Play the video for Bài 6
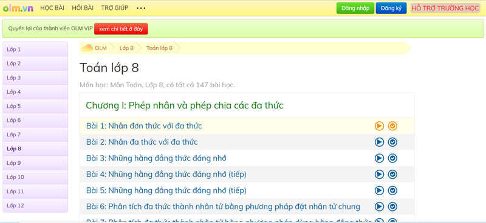Screen dimensions: 486x223 coord(379,206)
